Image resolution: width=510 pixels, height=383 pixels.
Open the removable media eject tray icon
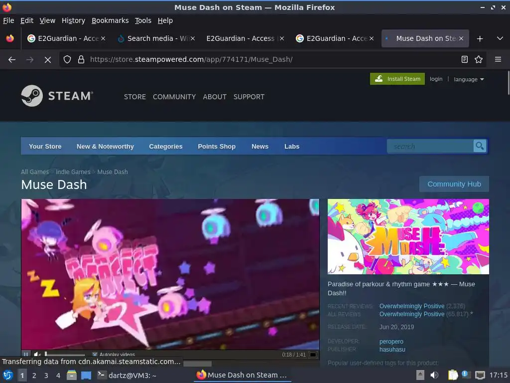420,375
